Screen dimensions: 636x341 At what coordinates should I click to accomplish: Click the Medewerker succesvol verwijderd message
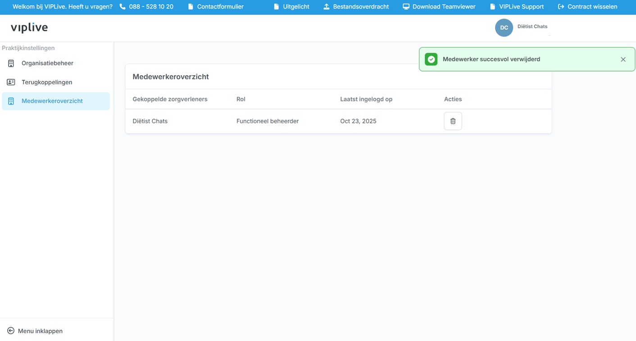click(x=491, y=59)
